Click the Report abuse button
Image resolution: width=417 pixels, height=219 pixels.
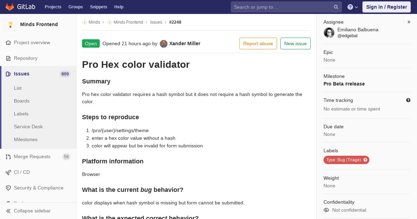point(258,43)
